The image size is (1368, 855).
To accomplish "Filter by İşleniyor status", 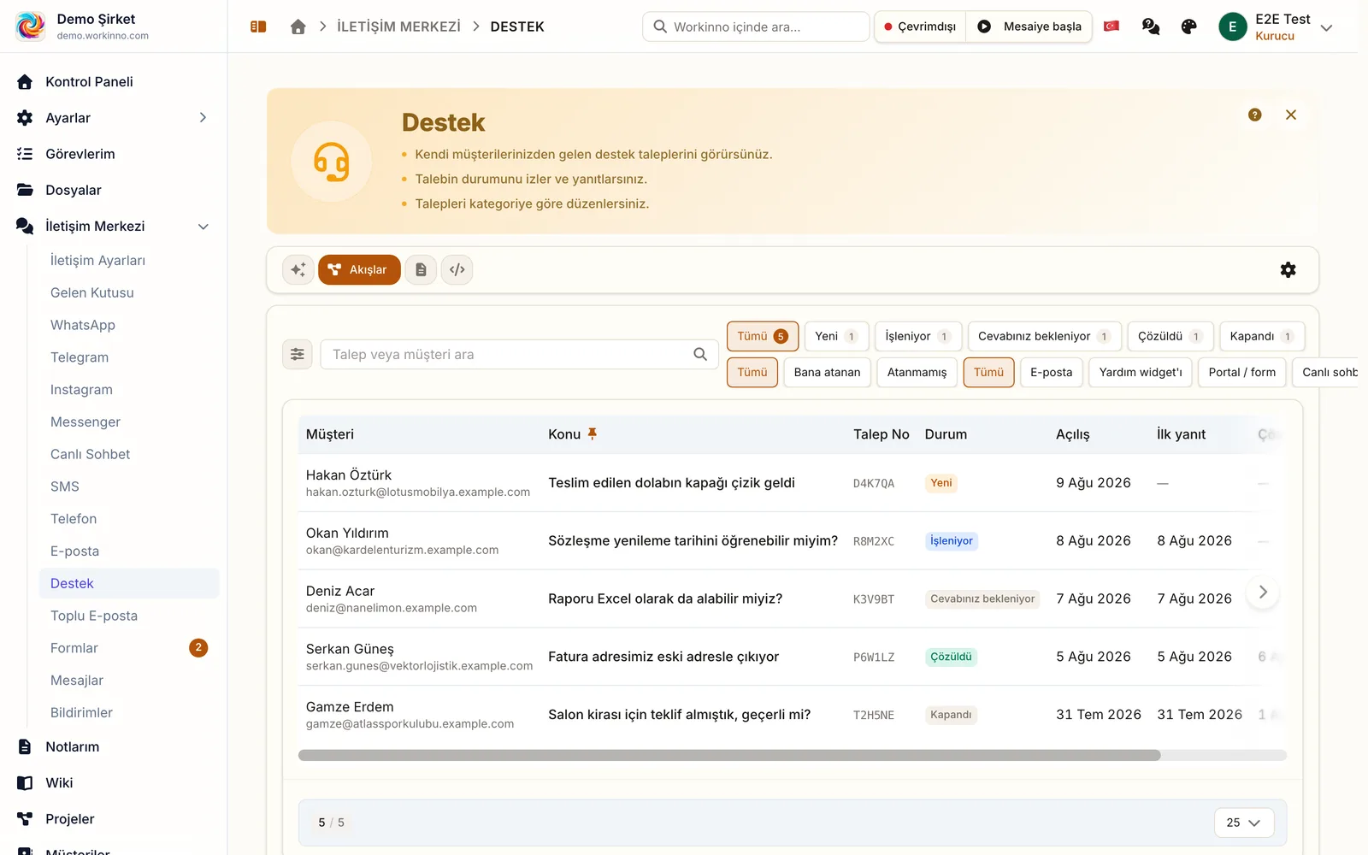I will 918,336.
